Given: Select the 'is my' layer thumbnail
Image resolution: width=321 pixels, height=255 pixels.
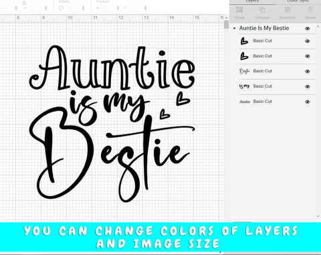Looking at the screenshot, I should 244,86.
